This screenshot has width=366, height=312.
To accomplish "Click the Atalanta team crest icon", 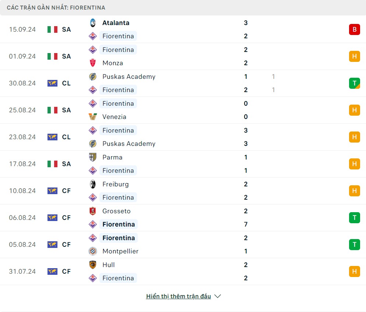I will 93,23.
